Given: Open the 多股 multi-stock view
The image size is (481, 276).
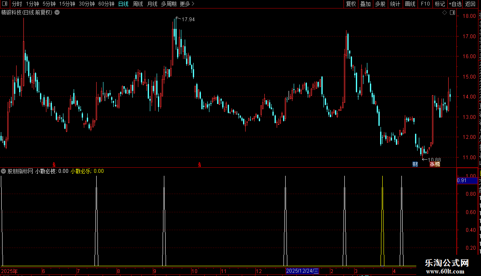Looking at the screenshot, I should pyautogui.click(x=381, y=4).
